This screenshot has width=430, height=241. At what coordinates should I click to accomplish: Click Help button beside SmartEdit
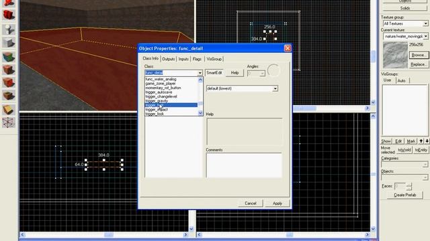pyautogui.click(x=234, y=73)
